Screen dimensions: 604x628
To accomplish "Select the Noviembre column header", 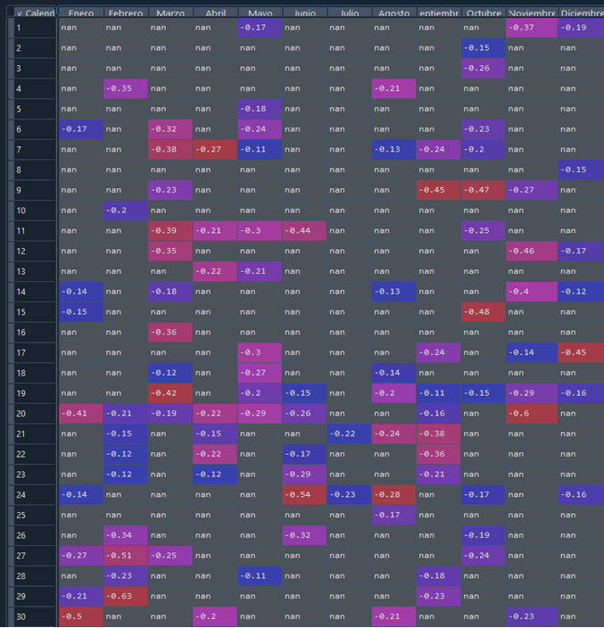I will tap(532, 12).
